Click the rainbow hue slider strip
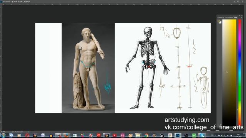246x138 pixels. (x=240, y=72)
